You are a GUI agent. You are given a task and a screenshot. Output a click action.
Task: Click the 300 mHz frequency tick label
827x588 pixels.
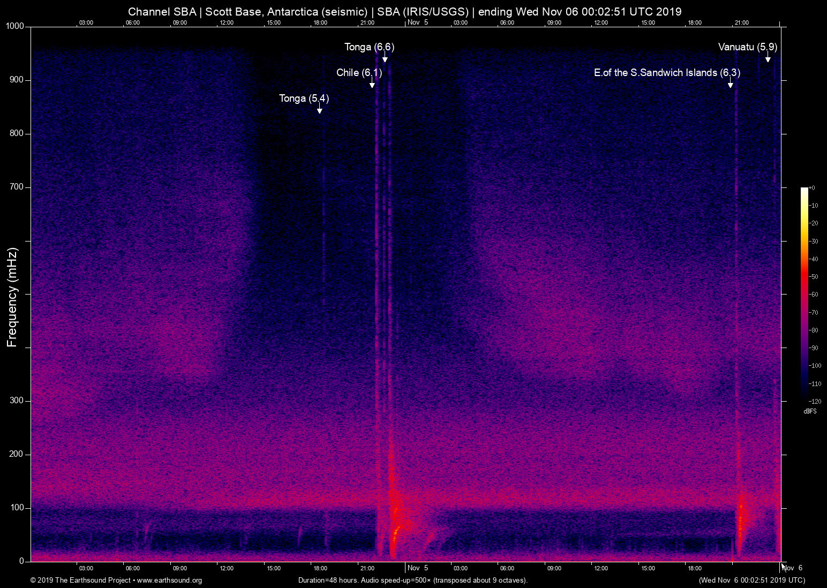point(17,401)
